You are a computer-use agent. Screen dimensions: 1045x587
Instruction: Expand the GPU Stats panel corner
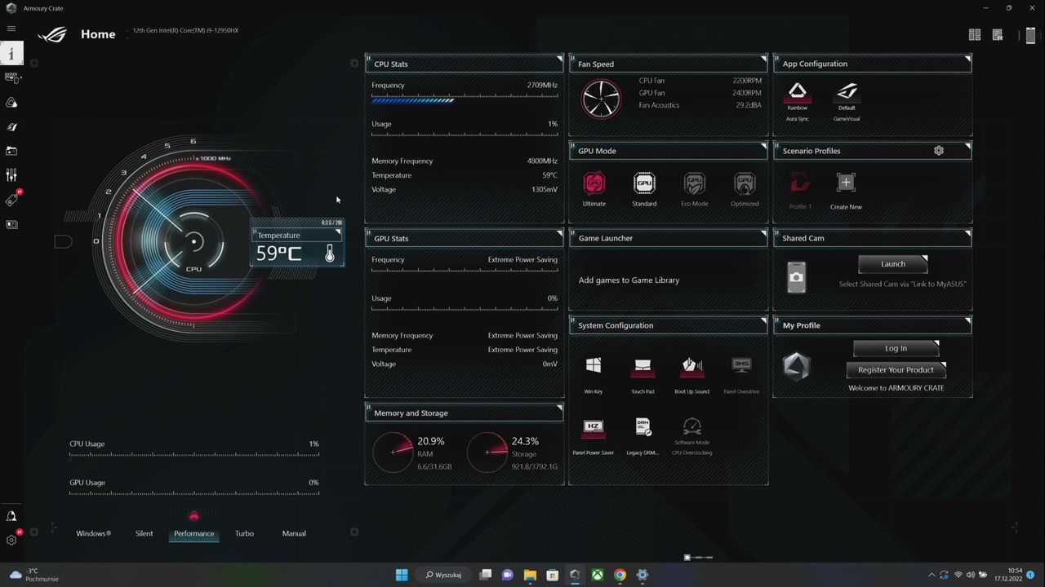click(559, 234)
